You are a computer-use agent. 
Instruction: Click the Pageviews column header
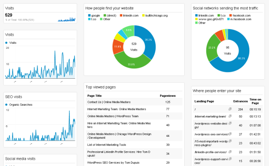[168, 96]
